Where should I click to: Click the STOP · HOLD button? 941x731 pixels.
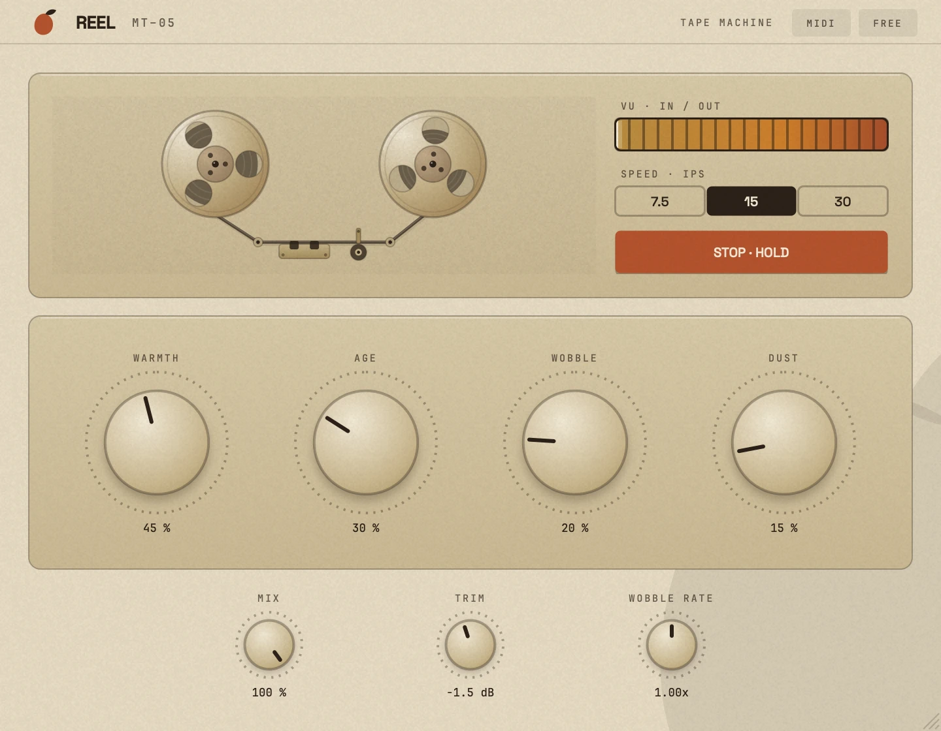[x=751, y=252]
